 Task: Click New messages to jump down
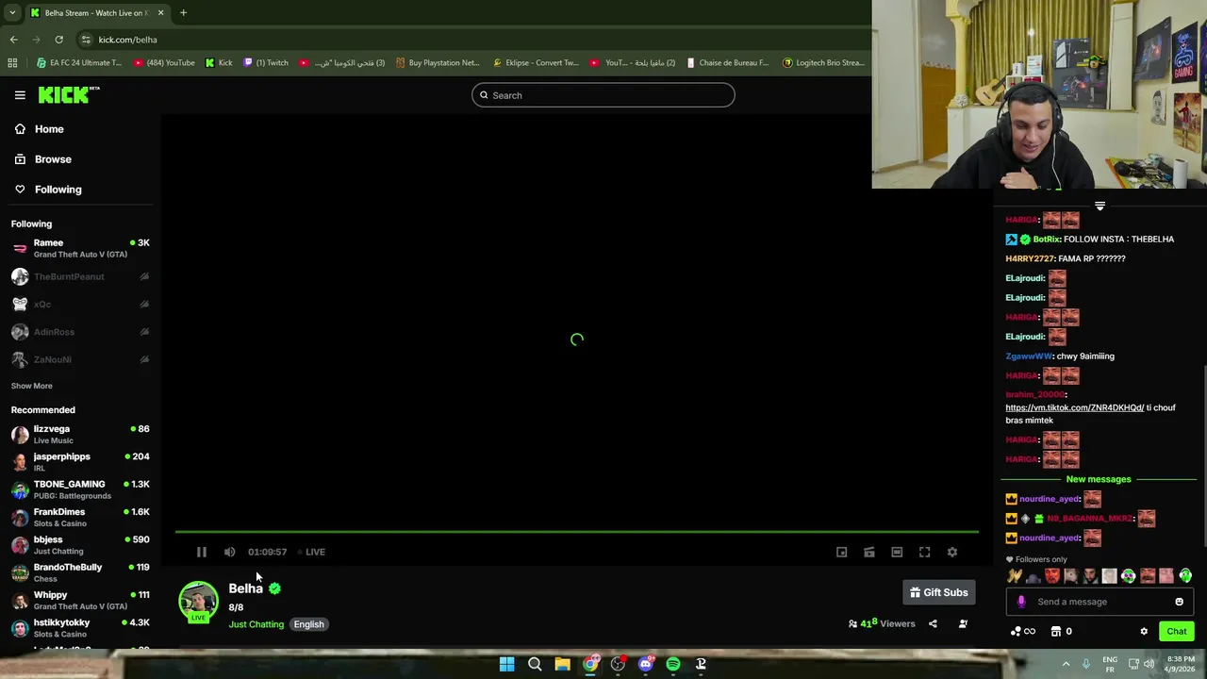[x=1099, y=479]
